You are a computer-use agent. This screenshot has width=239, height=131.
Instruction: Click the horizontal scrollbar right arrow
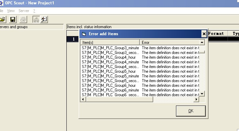[196, 99]
